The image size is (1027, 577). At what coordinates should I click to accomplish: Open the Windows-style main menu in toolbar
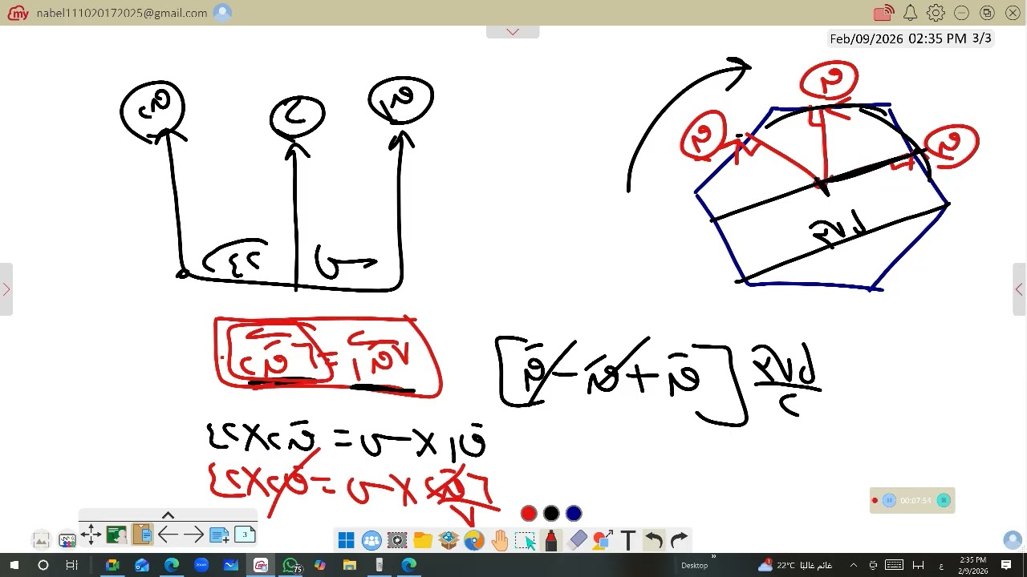point(346,540)
